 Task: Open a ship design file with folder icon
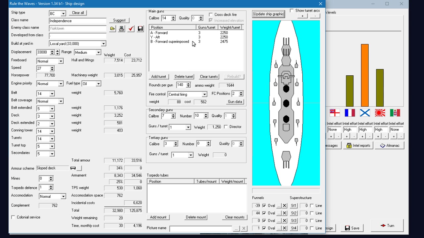click(113, 29)
